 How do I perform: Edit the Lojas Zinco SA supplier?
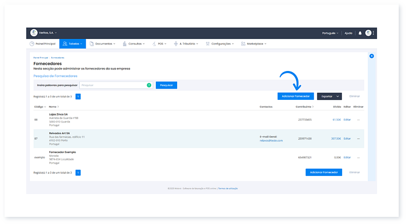pyautogui.click(x=347, y=120)
